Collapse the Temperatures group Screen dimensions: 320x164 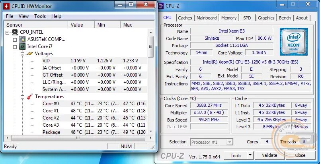[x=22, y=97]
